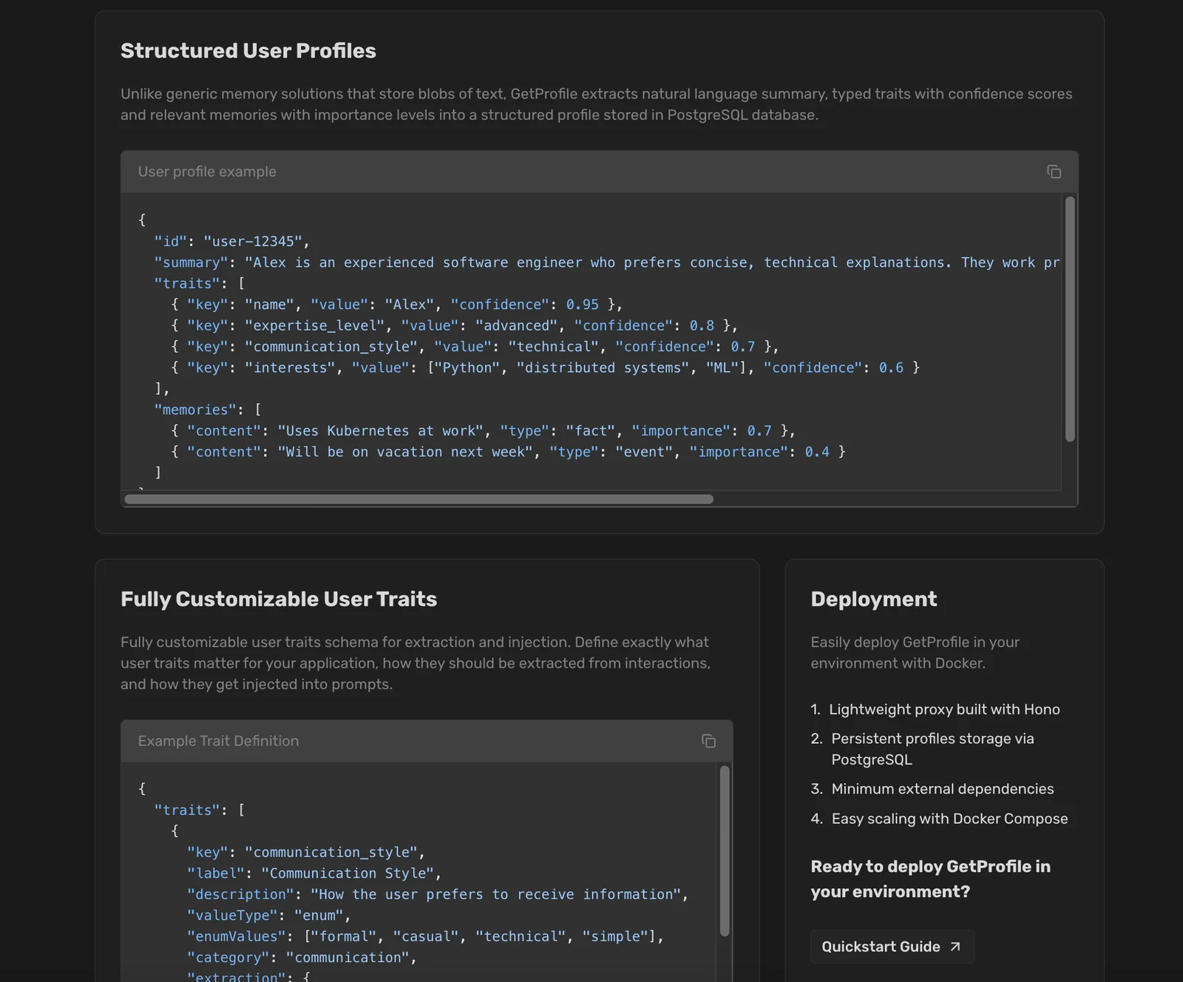Click "Easy scaling with Docker Compose" list item
Viewport: 1183px width, 982px height.
click(x=949, y=819)
